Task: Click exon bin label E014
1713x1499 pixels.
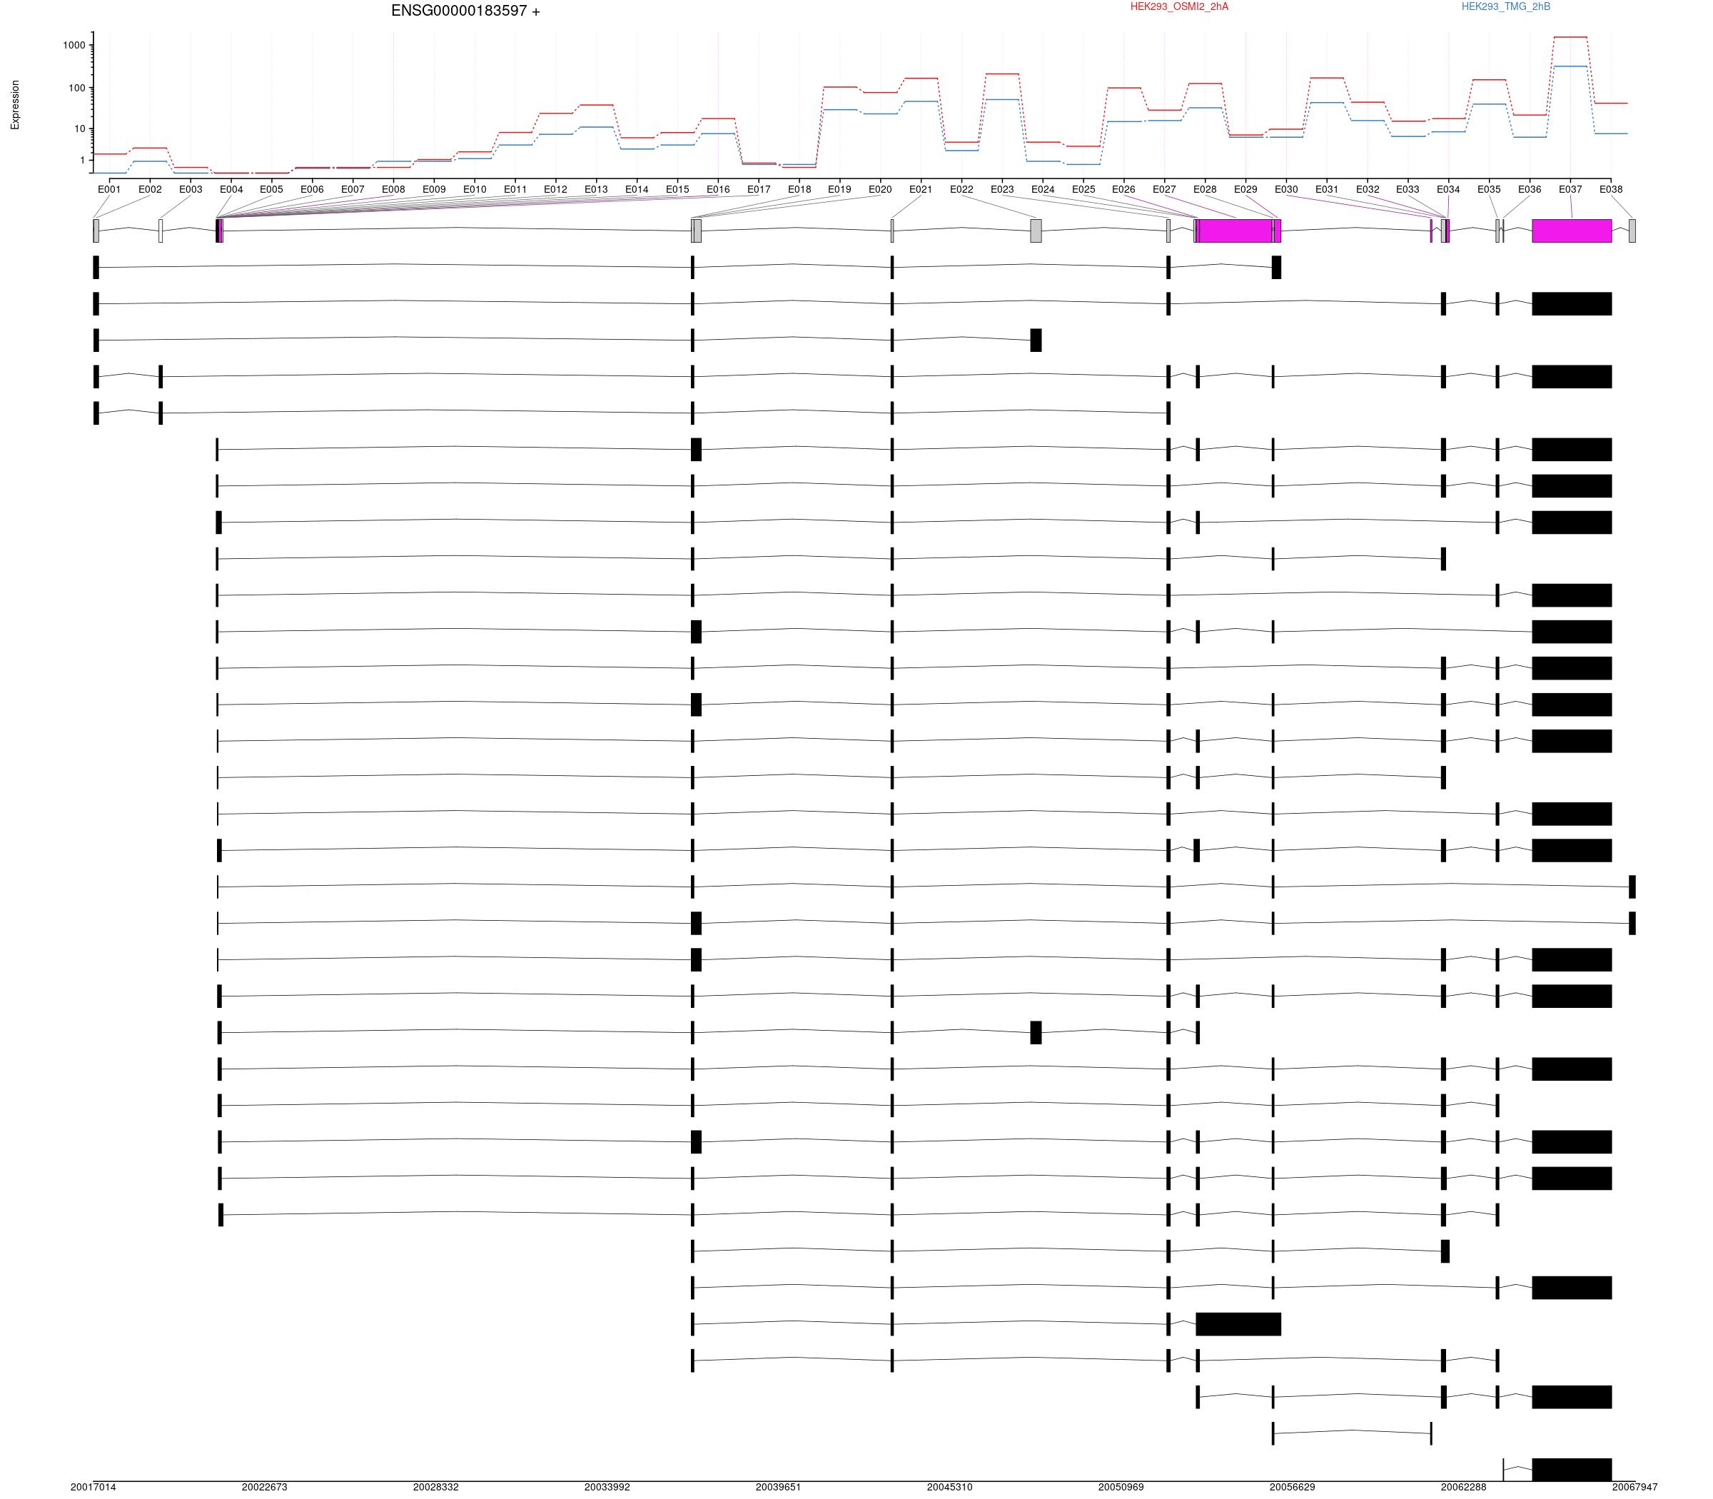Action: tap(637, 190)
